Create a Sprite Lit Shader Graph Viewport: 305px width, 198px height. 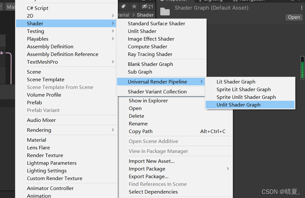[250, 90]
